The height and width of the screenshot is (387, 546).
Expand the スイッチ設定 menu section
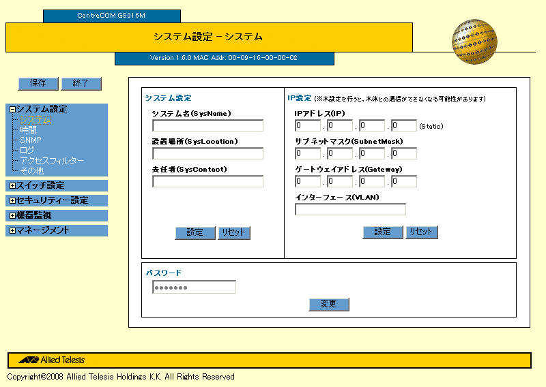(x=12, y=185)
